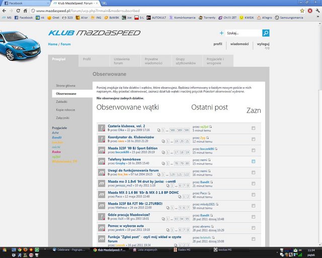The width and height of the screenshot is (322, 258).
Task: Click the Onet bookmark
Action: tap(53, 18)
